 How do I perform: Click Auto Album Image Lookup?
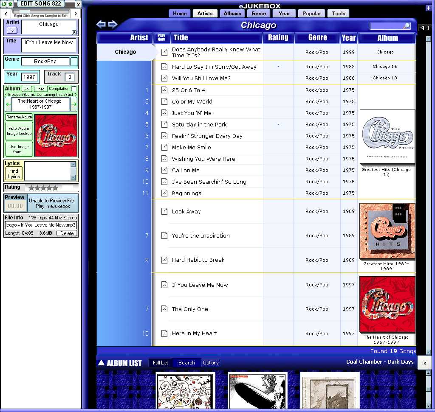click(x=19, y=131)
